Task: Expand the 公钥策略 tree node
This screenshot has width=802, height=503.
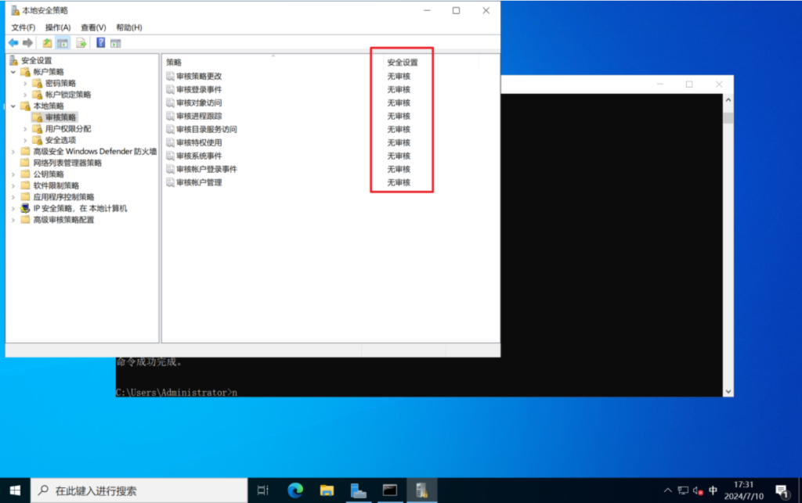Action: click(x=13, y=174)
